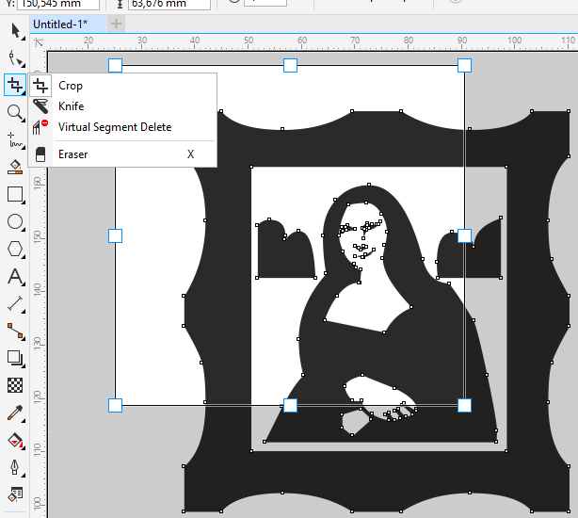Choose Crop from the flyout menu
This screenshot has height=518, width=578.
[x=71, y=86]
